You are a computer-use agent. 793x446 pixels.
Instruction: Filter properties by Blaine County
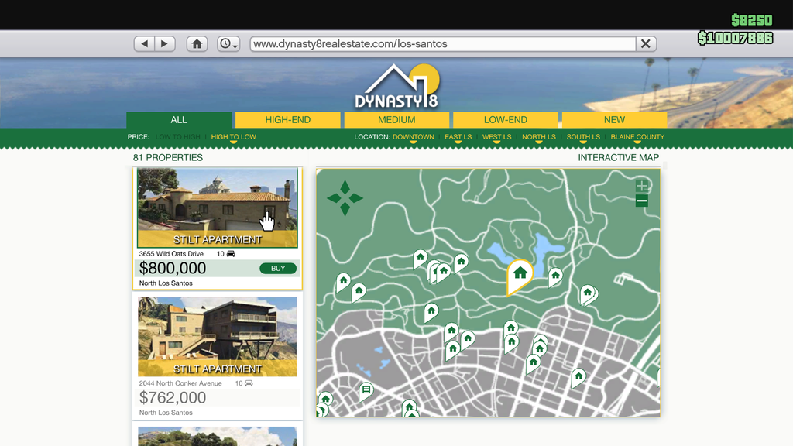(x=637, y=137)
